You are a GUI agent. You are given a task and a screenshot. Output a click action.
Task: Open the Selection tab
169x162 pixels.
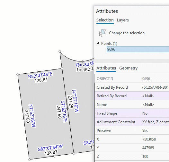click(x=105, y=20)
